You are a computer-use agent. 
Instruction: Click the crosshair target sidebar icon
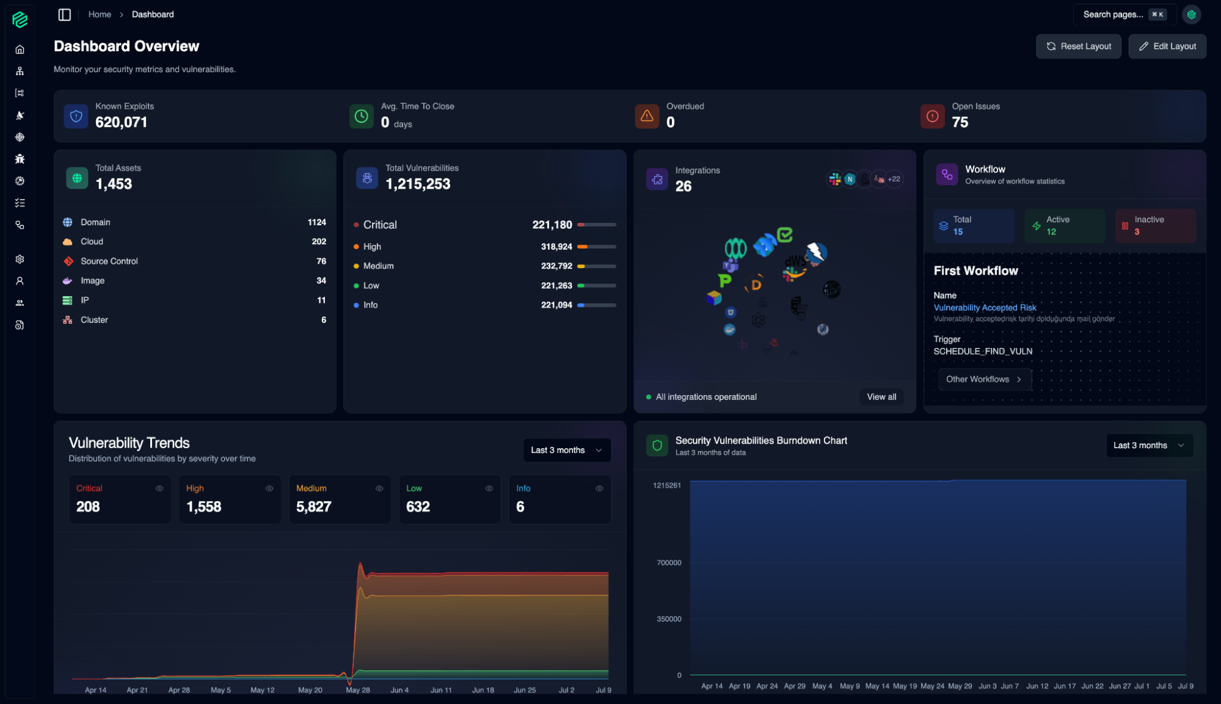tap(20, 137)
